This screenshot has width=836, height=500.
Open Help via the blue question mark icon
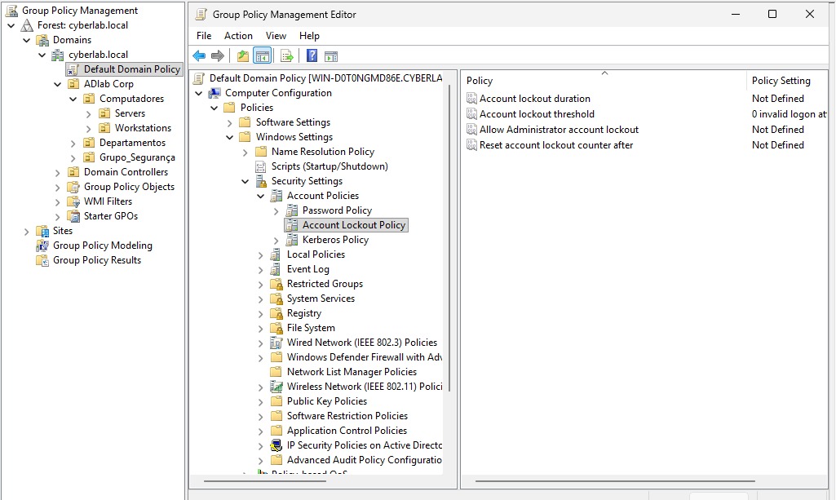[312, 56]
